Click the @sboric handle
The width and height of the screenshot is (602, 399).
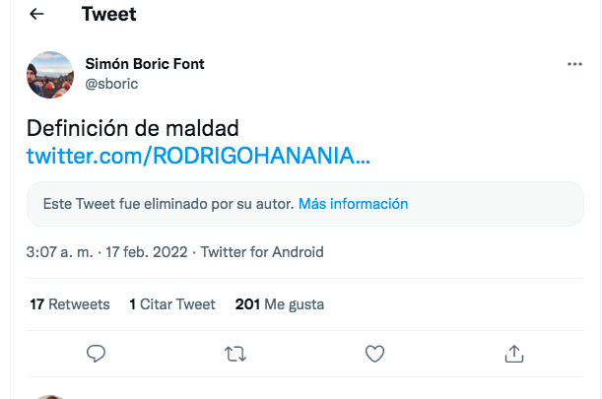(111, 84)
